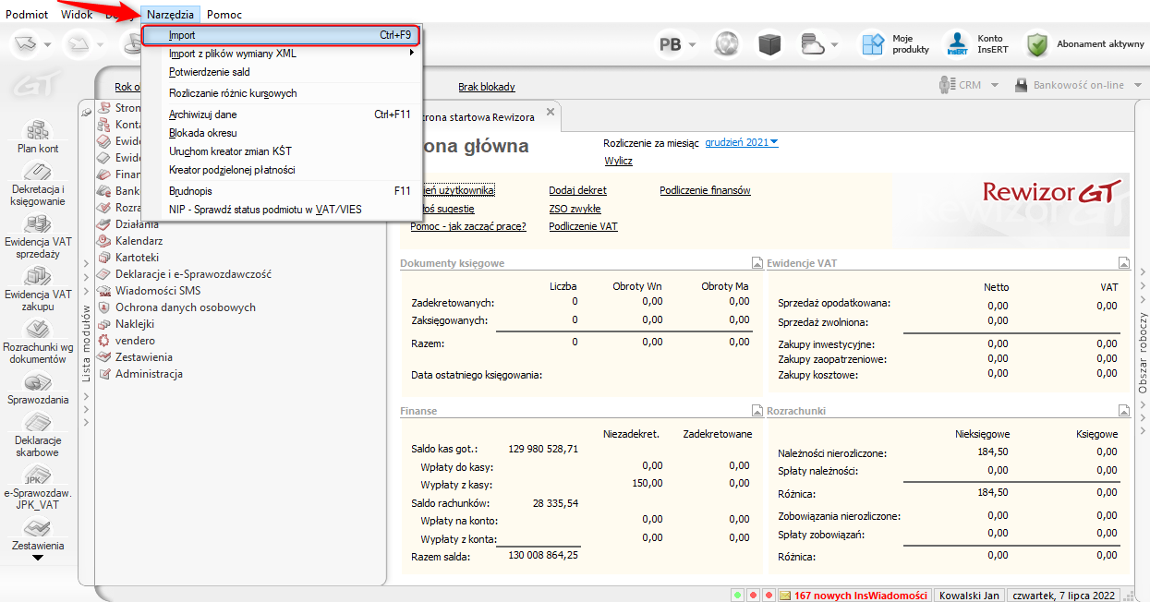The width and height of the screenshot is (1150, 602).
Task: Click the ZSO zwykłe link
Action: [x=575, y=209]
